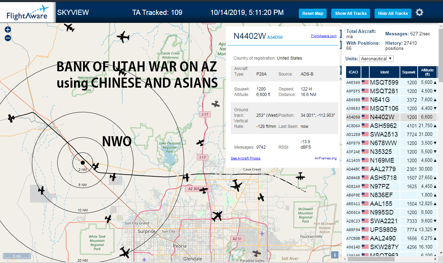Viewport: 443px width, 263px height.
Task: Sort table by Ident column header
Action: [x=384, y=72]
